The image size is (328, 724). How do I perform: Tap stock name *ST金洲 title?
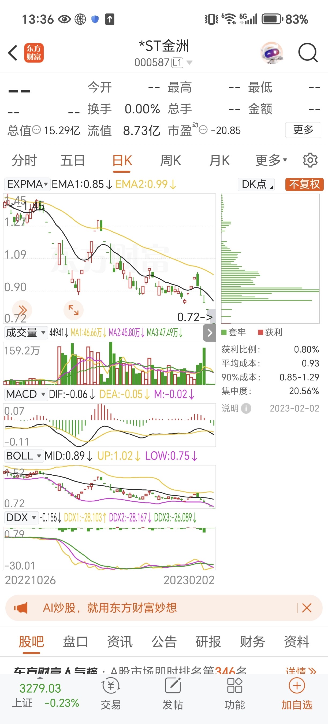coord(164,46)
